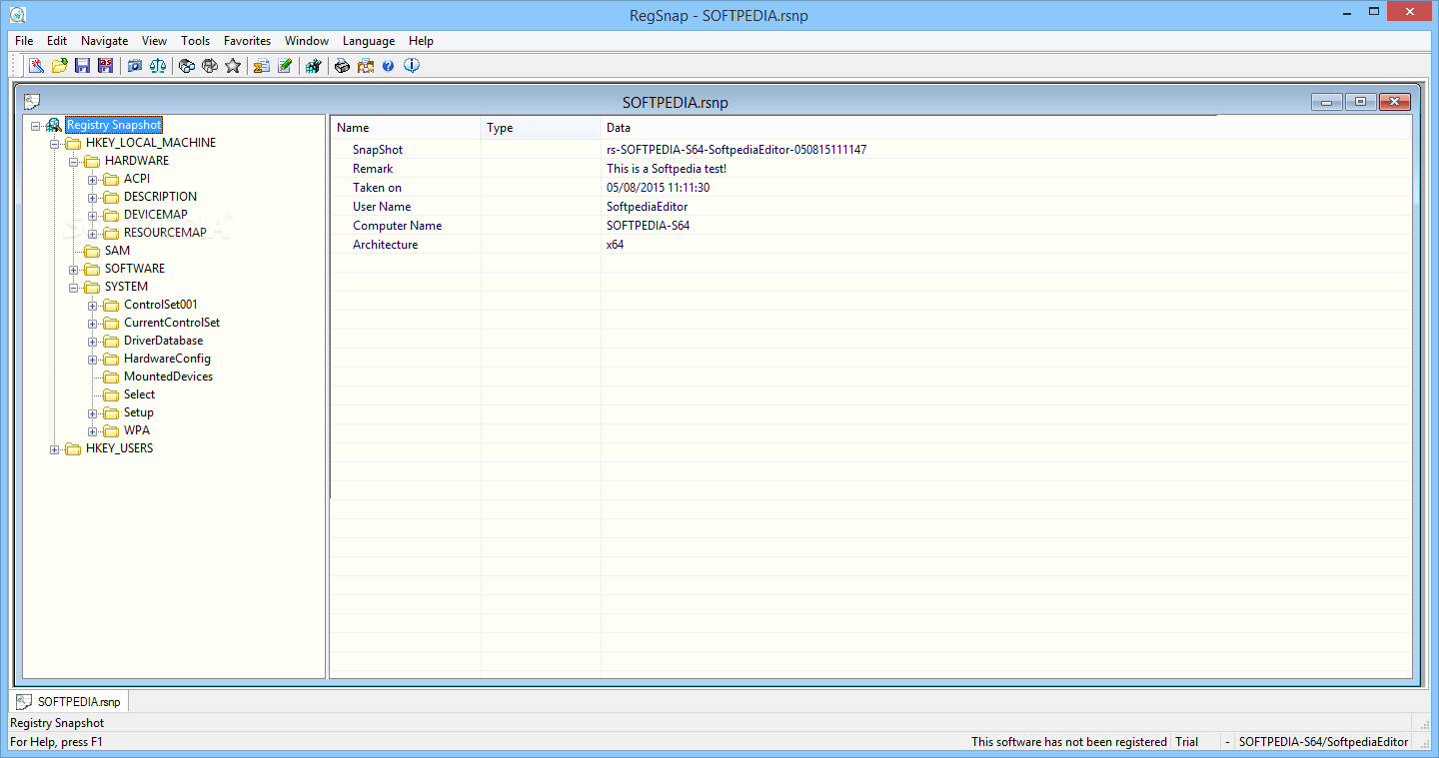
Task: Switch to the SOFTPEDIA.rsnp bottom tab
Action: click(x=69, y=701)
